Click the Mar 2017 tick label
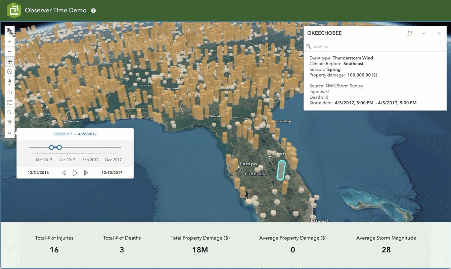451x269 pixels. point(44,160)
